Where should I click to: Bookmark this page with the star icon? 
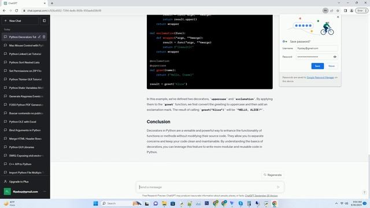(x=338, y=10)
